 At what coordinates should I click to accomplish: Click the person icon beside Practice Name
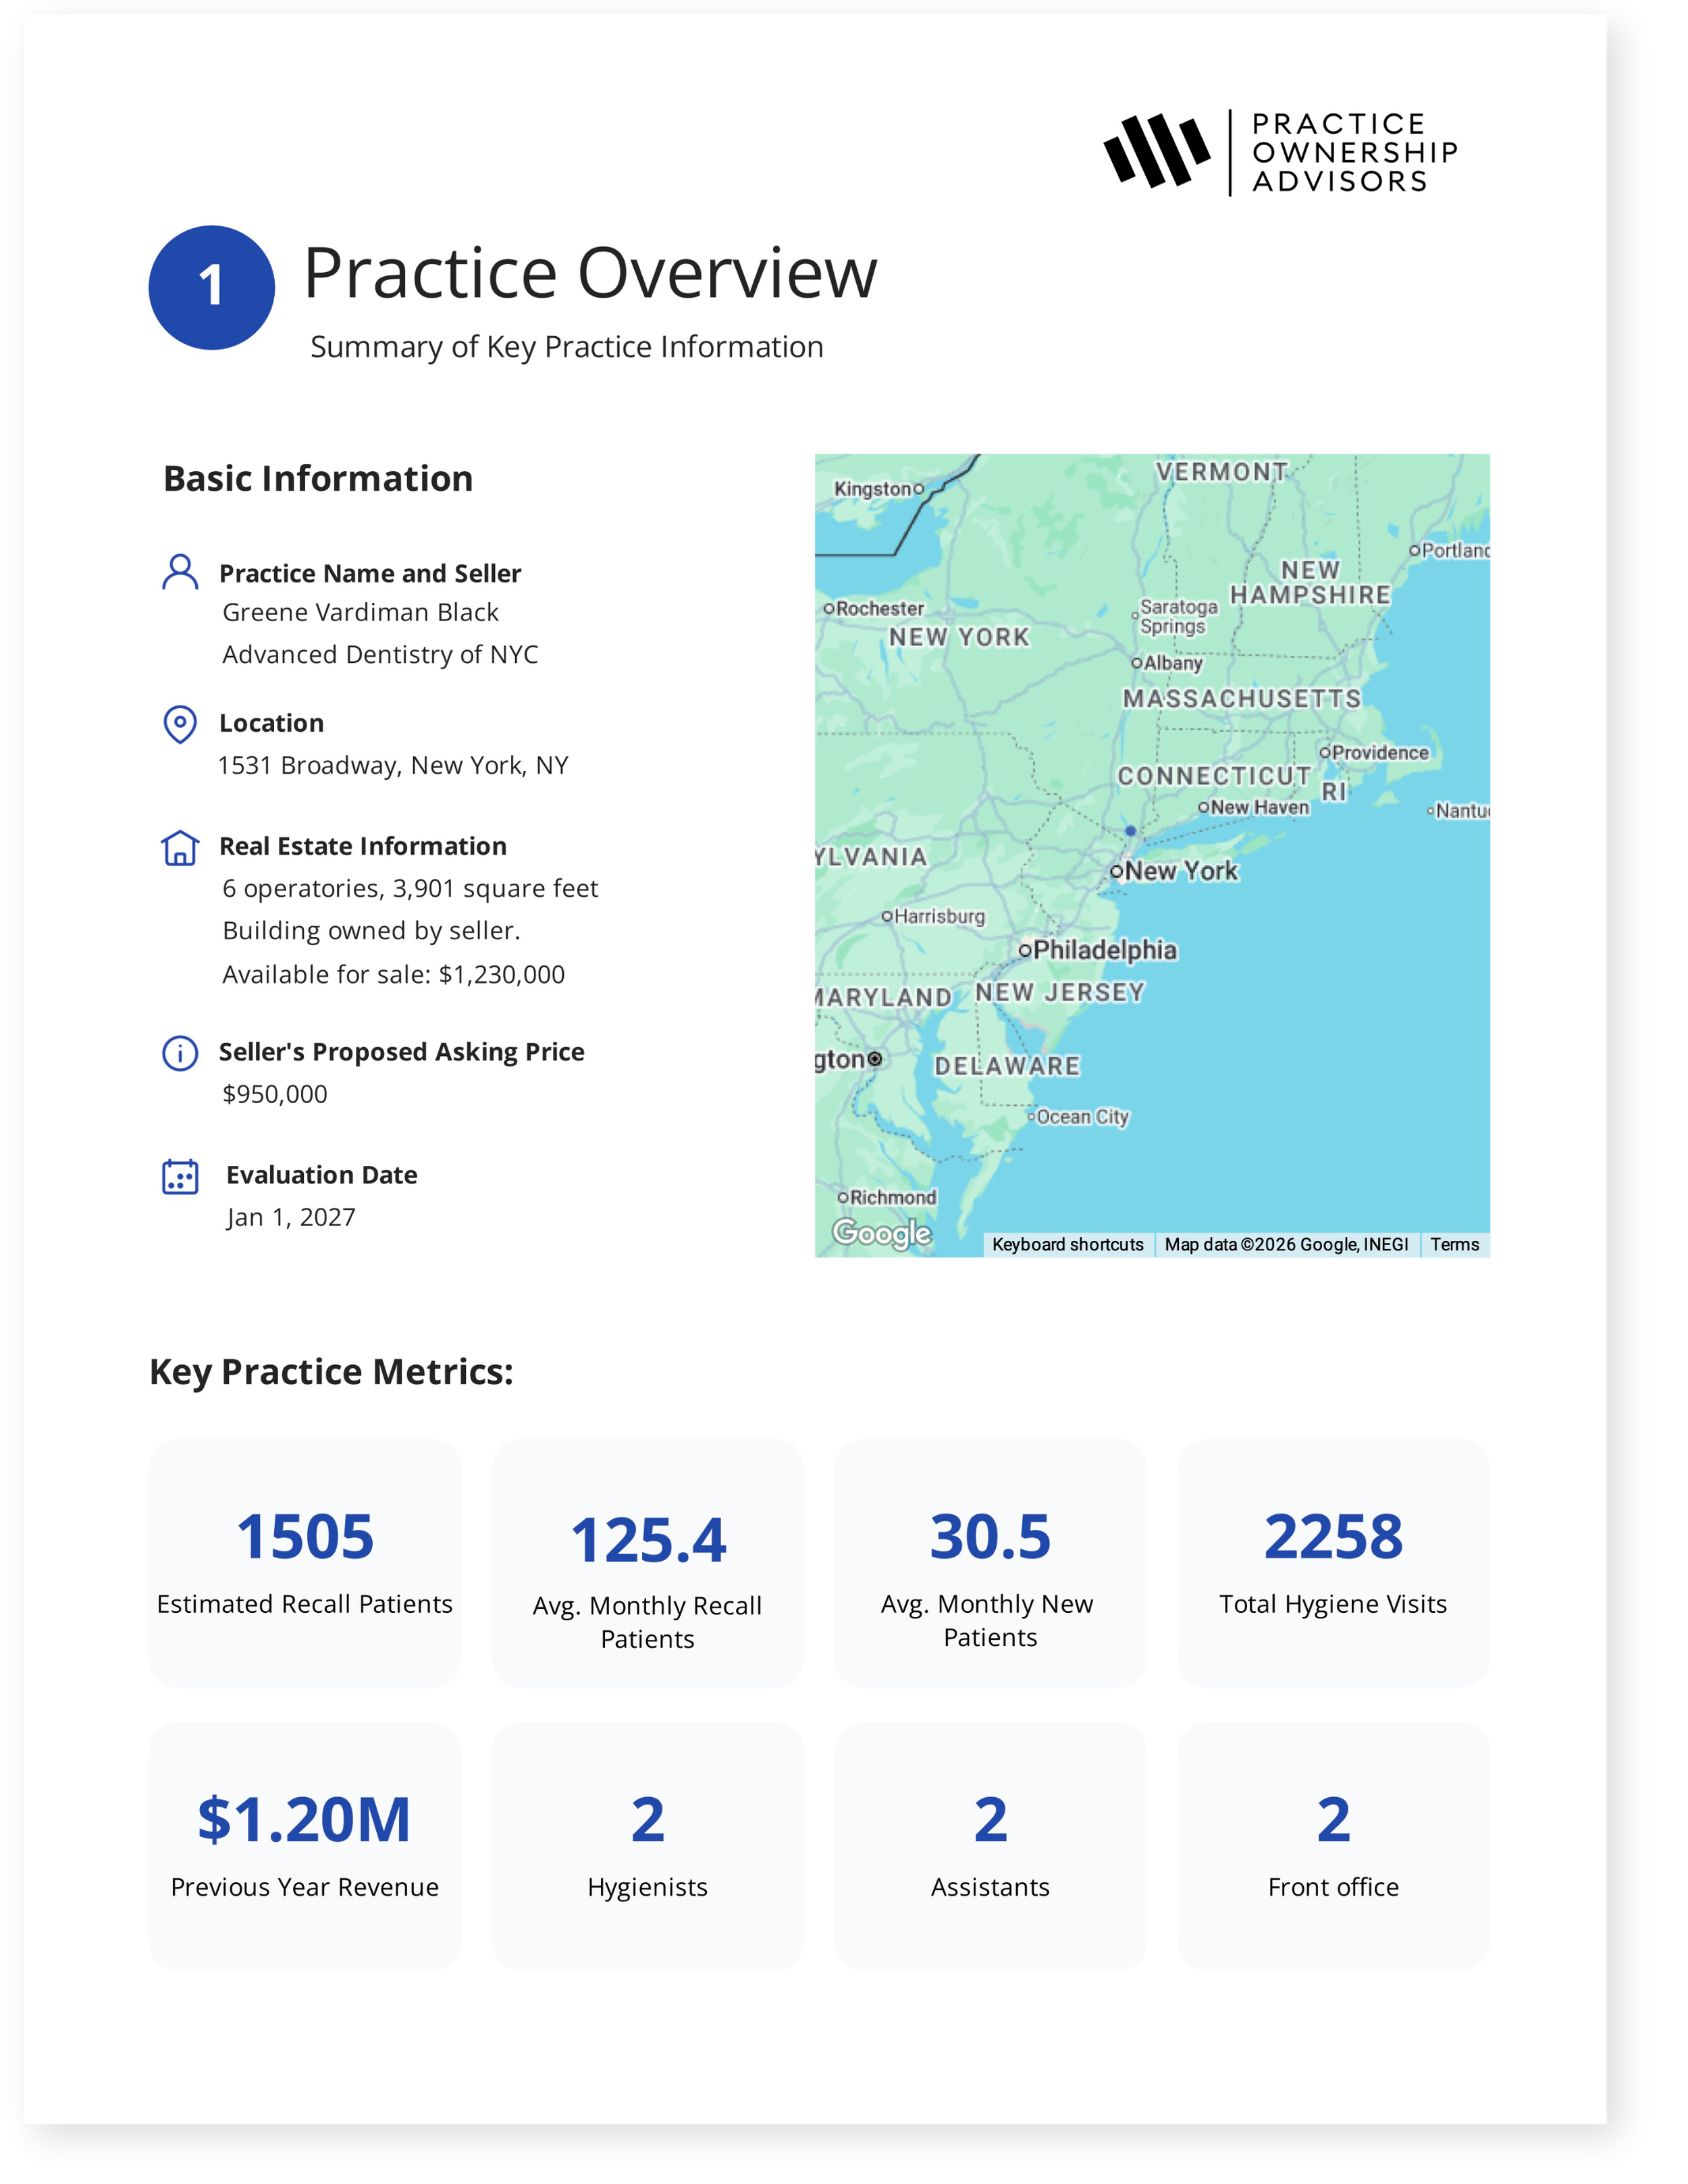tap(180, 572)
